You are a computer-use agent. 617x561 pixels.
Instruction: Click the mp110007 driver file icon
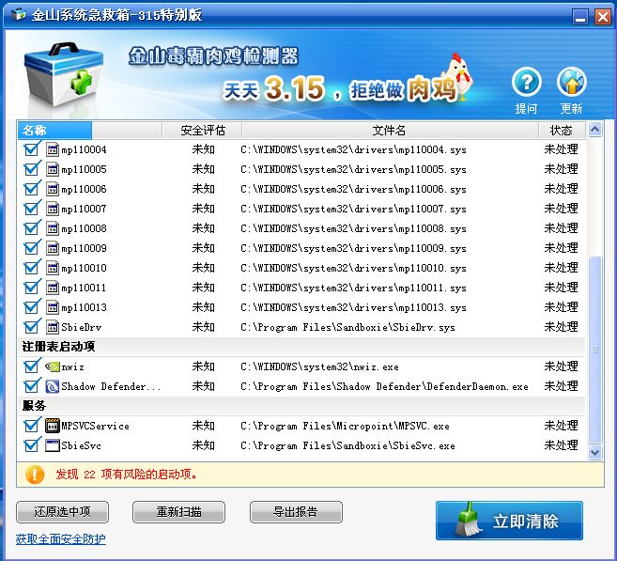(x=53, y=209)
